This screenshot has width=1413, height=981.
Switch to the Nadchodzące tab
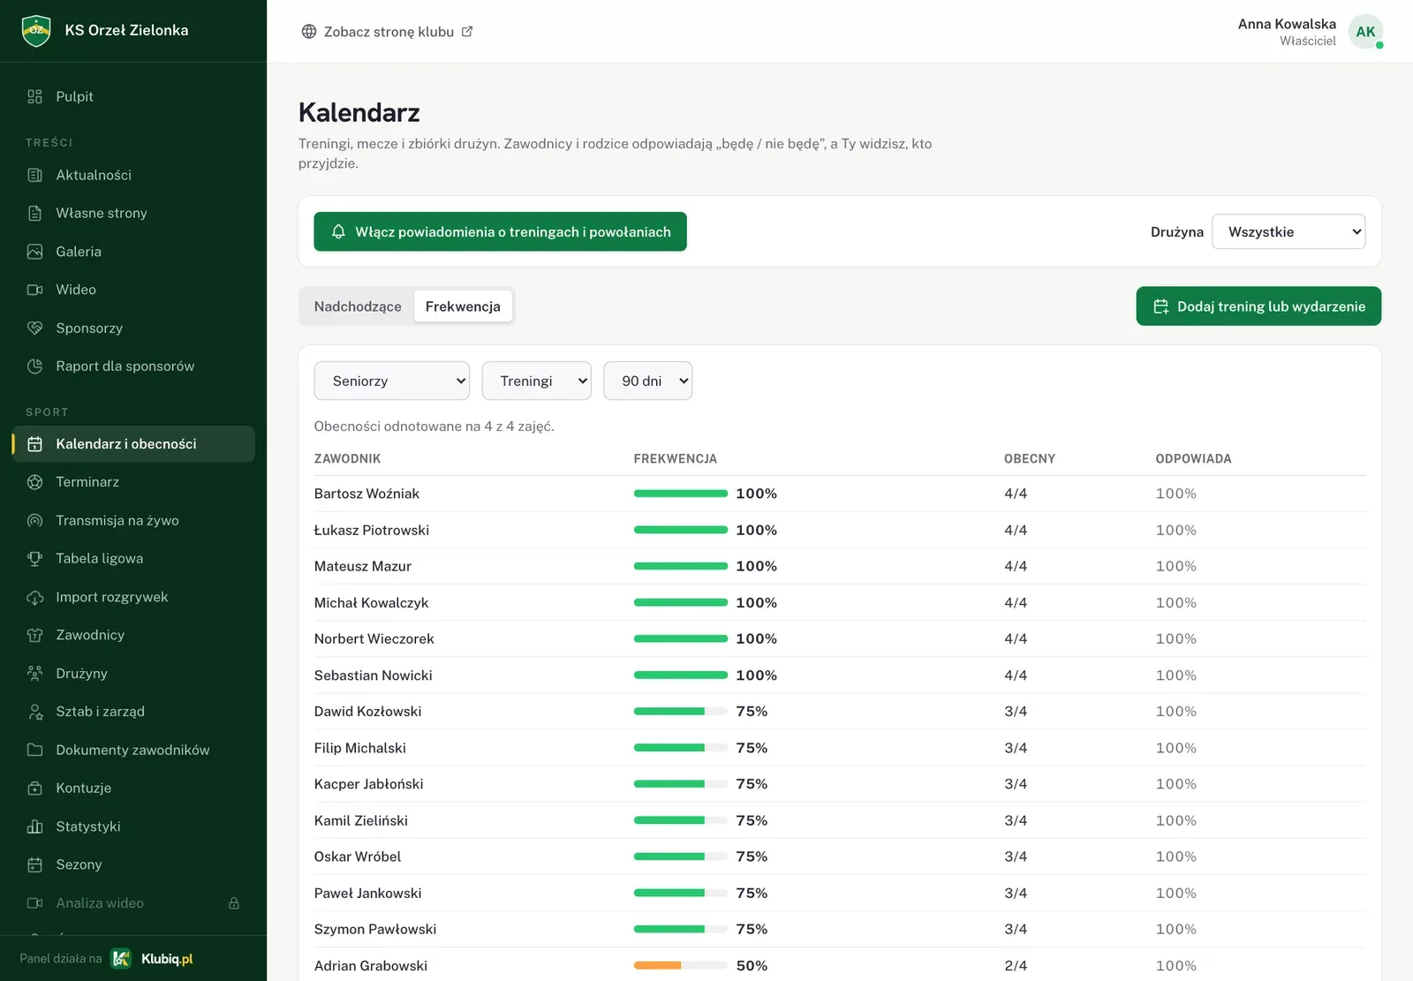(358, 306)
